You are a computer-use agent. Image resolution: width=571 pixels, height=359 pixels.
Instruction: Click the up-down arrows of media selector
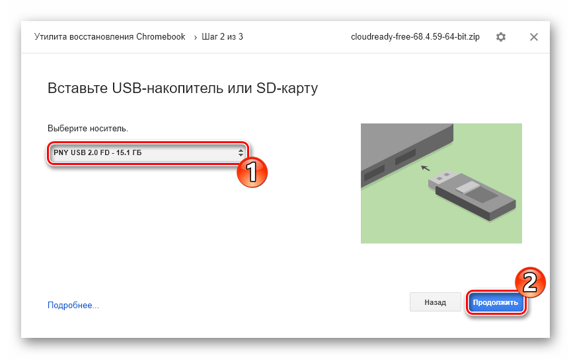click(241, 152)
